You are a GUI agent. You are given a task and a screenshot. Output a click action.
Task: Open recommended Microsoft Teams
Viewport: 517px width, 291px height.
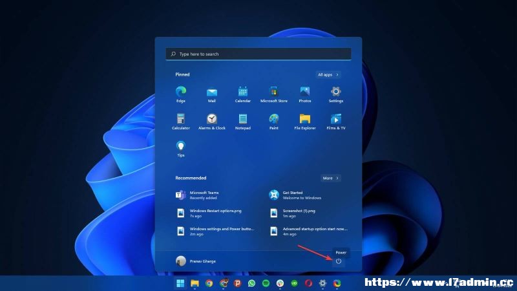pyautogui.click(x=197, y=195)
